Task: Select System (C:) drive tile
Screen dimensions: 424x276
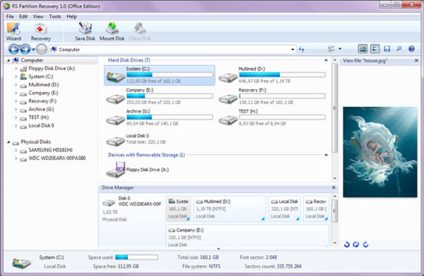Action: coord(160,75)
